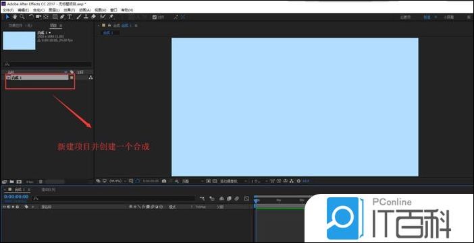Screen dimensions: 474x243
Task: Enable Frame Blending for timeline
Action: point(229,199)
